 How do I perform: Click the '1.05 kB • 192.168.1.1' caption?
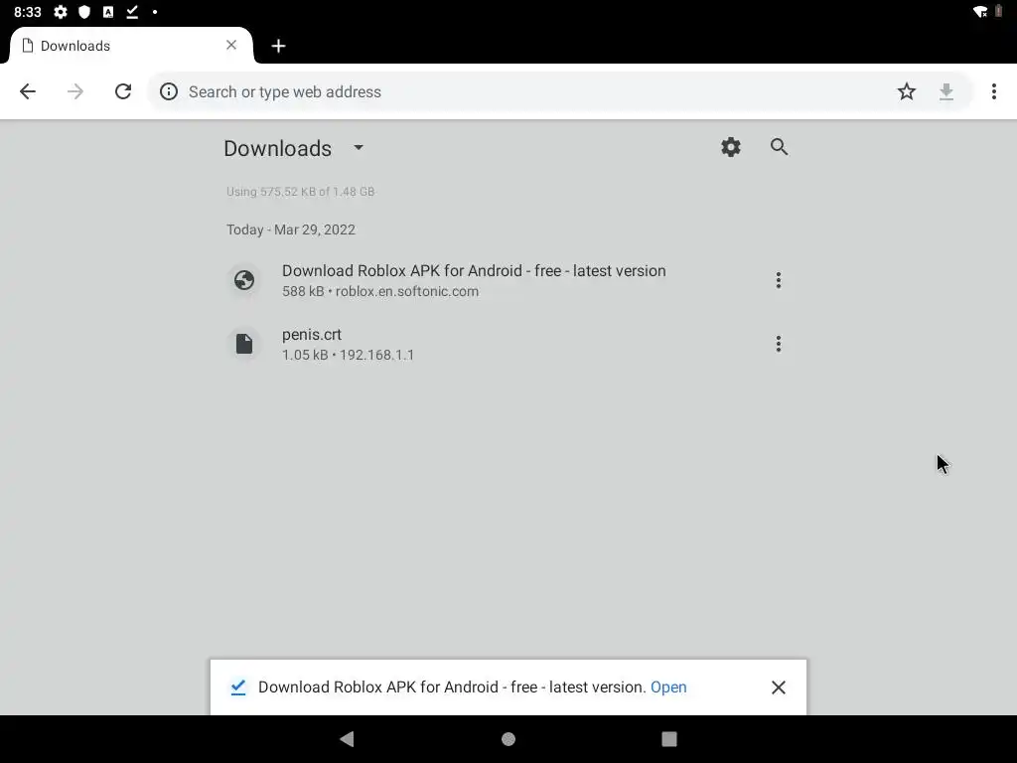[348, 355]
